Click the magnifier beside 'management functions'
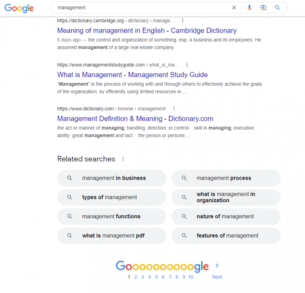 click(x=70, y=216)
